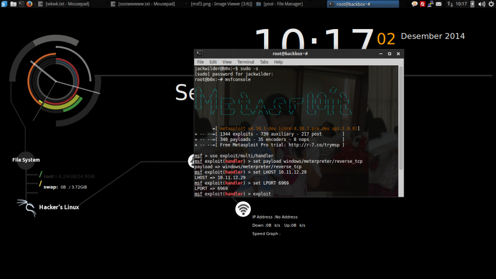Launch terminal from the panel launcher
Image resolution: width=496 pixels, height=279 pixels.
[21, 4]
